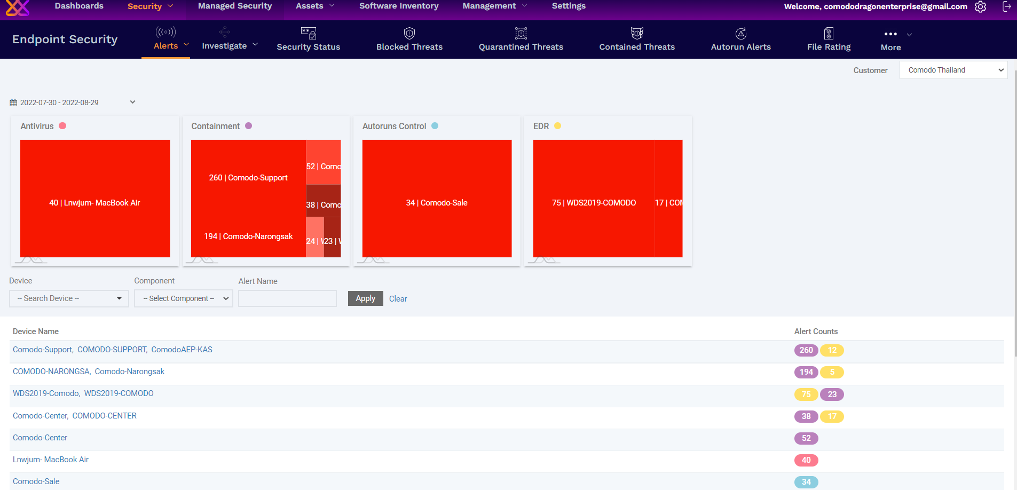The width and height of the screenshot is (1017, 490).
Task: Open the Autorun Alerts icon
Action: click(740, 34)
